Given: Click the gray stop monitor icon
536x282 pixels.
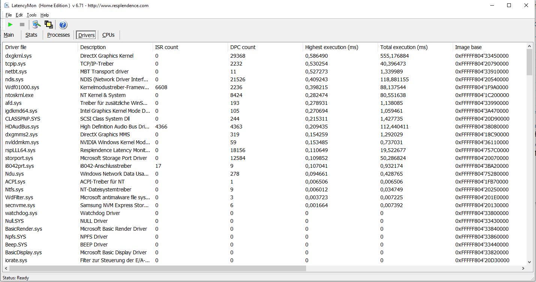Looking at the screenshot, I should pos(22,25).
